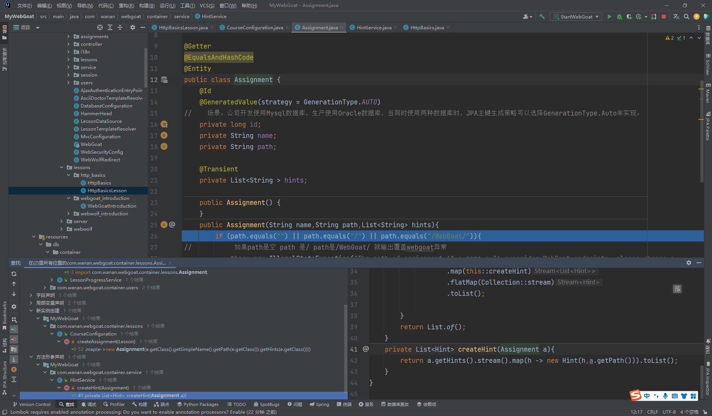The height and width of the screenshot is (416, 712).
Task: Stop the running process red square
Action: coord(664,17)
